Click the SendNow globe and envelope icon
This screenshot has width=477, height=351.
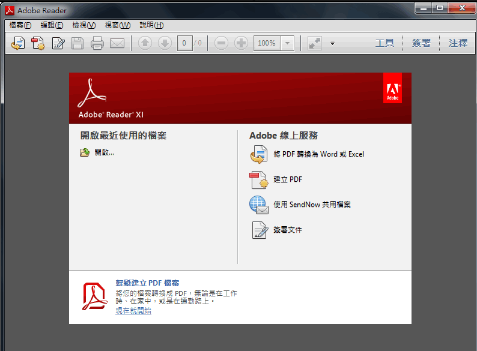pyautogui.click(x=259, y=205)
